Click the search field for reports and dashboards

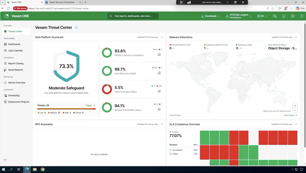click(133, 16)
